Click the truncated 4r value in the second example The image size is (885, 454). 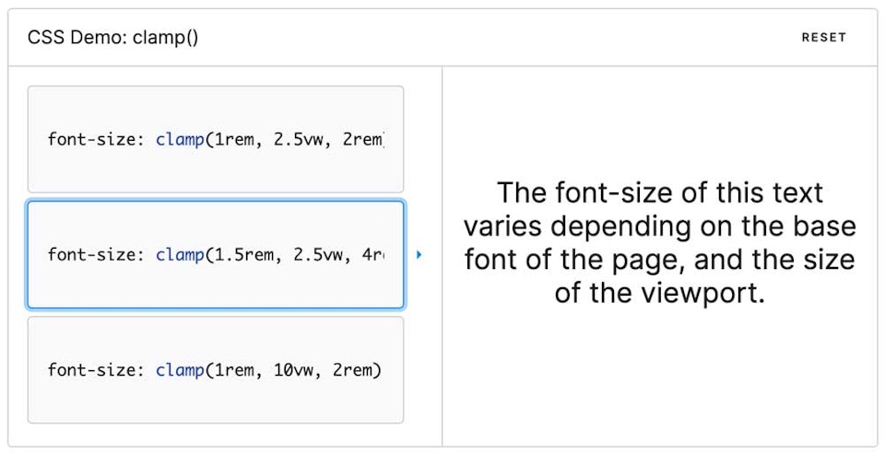[373, 254]
